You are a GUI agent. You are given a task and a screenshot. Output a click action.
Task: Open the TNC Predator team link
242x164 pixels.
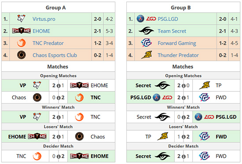coord(48,43)
